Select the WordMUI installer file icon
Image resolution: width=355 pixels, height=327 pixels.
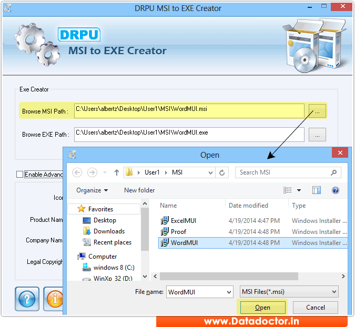(165, 242)
